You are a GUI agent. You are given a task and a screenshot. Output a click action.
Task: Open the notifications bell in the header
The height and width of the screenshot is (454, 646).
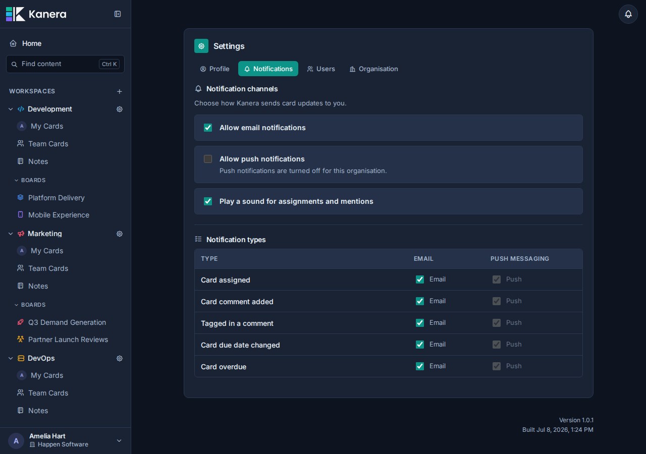coord(628,14)
